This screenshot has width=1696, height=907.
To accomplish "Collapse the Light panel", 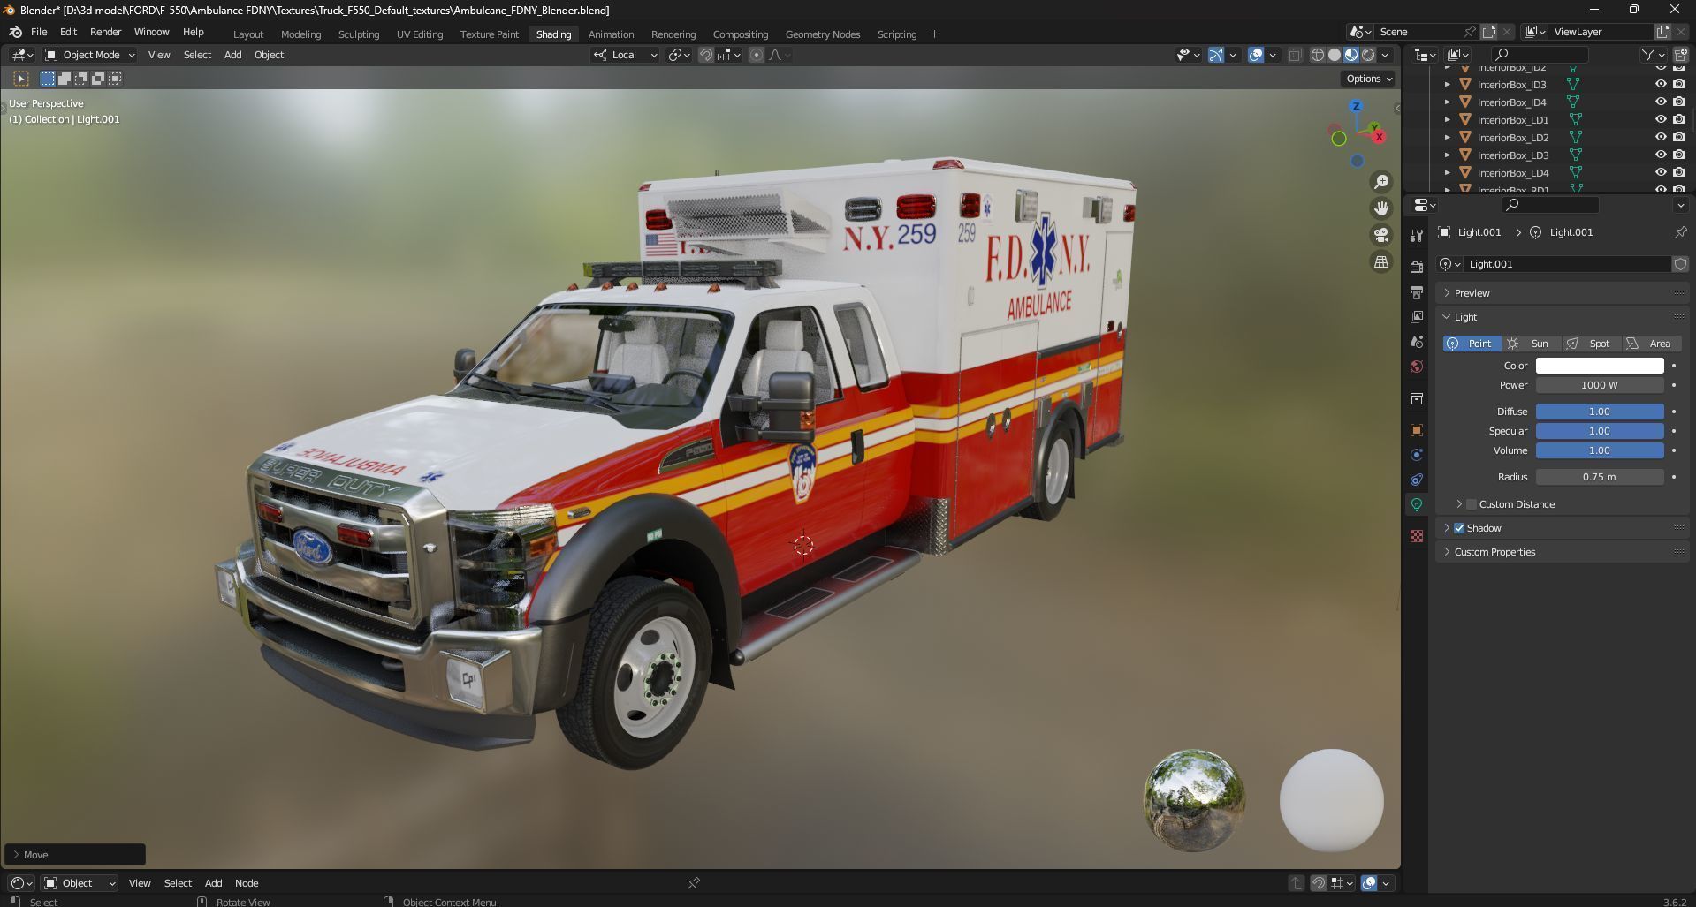I will tap(1563, 317).
